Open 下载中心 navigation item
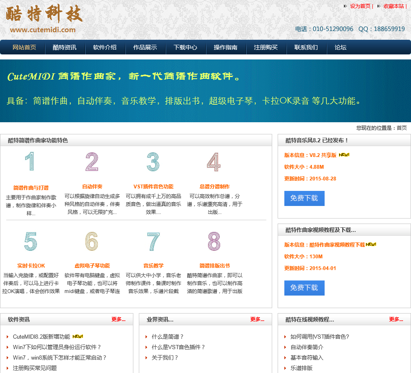Image resolution: width=411 pixels, height=373 pixels. tap(185, 47)
